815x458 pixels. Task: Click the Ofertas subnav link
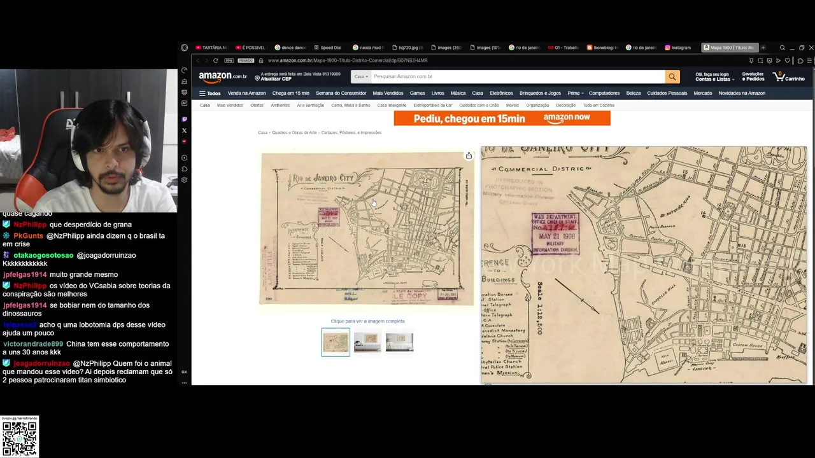[257, 106]
